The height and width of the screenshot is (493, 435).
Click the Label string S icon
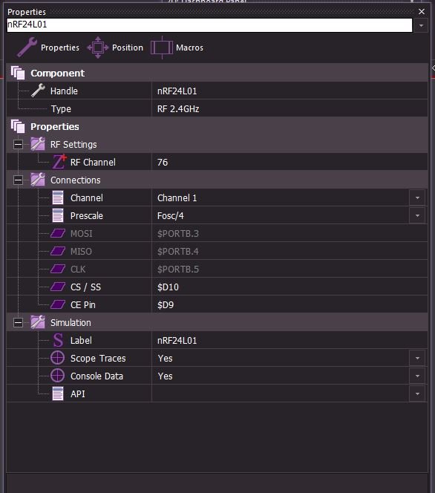point(58,340)
